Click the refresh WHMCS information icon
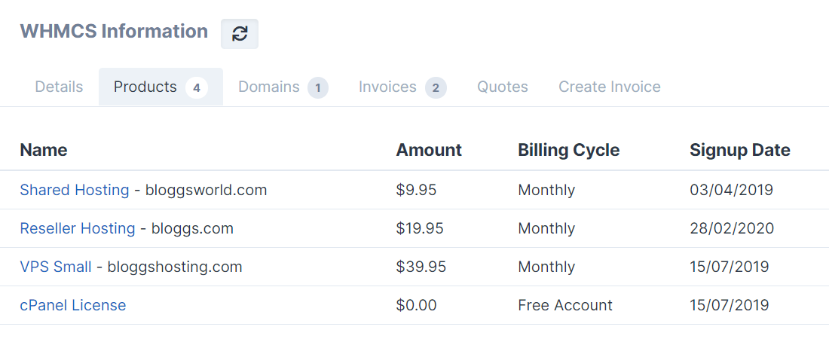 (x=240, y=34)
